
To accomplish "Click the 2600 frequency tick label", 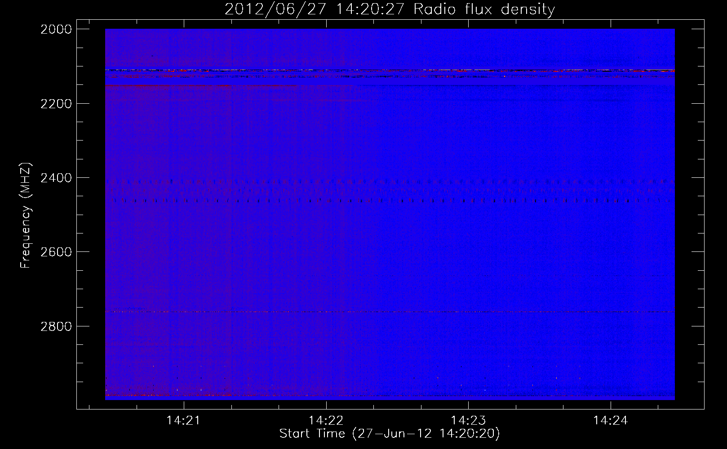I will (x=56, y=252).
